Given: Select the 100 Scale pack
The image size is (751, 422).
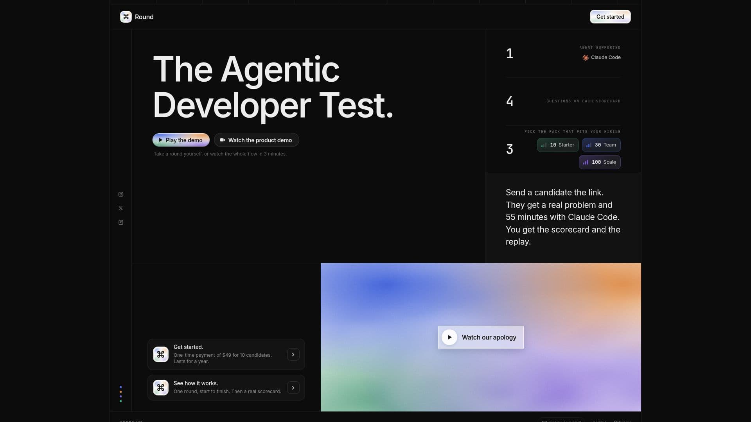Looking at the screenshot, I should [600, 162].
